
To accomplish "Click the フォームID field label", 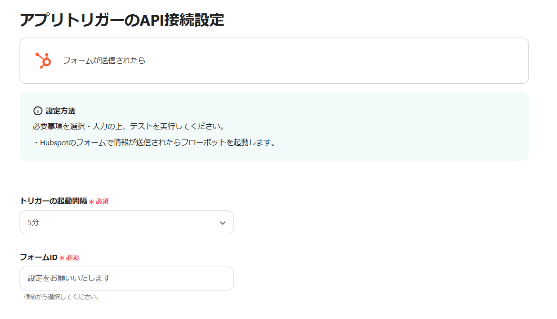I will 39,257.
